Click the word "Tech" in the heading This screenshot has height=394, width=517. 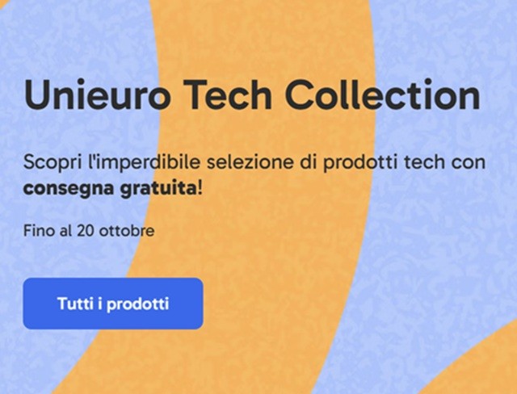pyautogui.click(x=228, y=94)
